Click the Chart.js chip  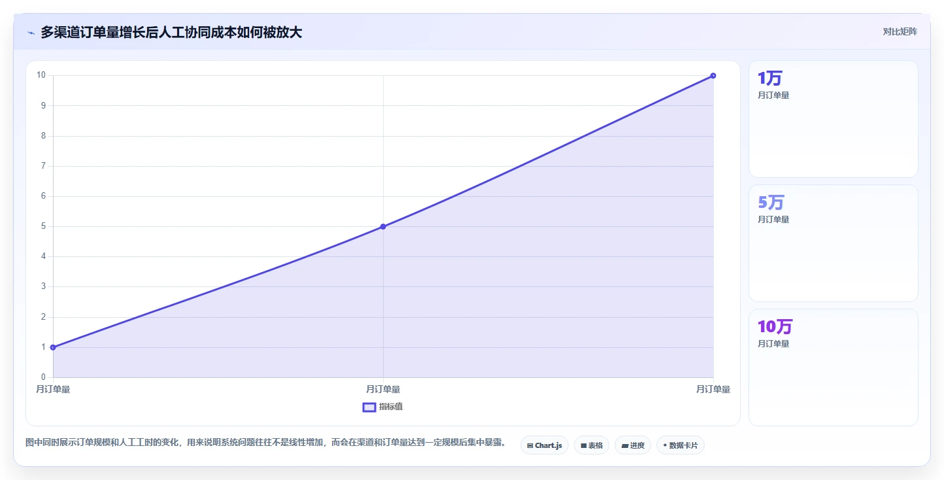(x=545, y=445)
